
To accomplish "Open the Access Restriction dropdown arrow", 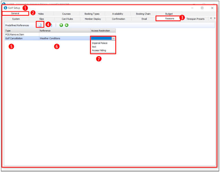I will pyautogui.click(x=114, y=38).
